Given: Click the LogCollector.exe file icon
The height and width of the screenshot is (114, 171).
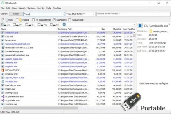Looking at the screenshot, I should tap(3, 85).
